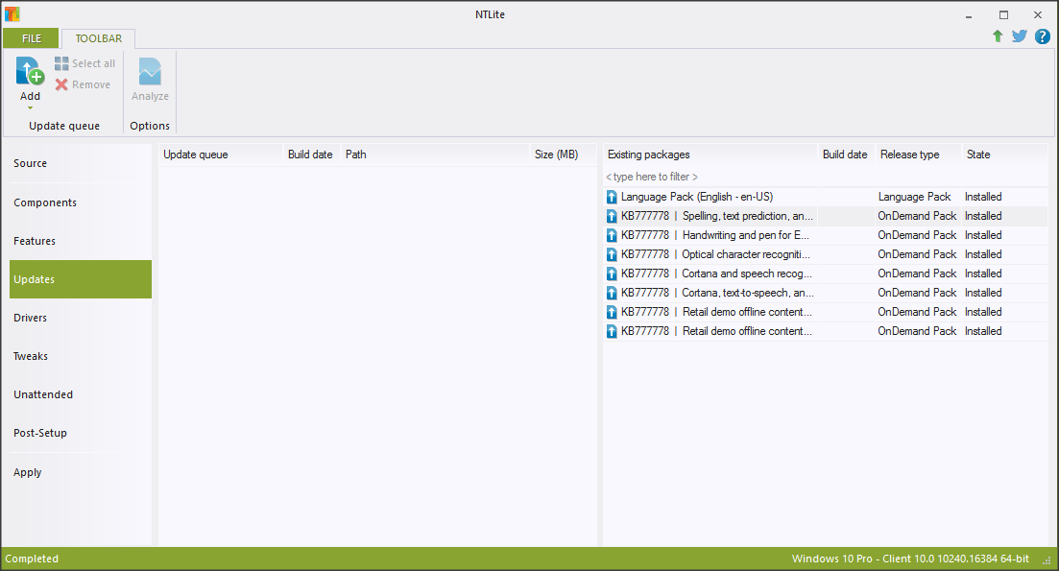This screenshot has height=571, width=1059.
Task: Click the NTLite app icon in the title bar
Action: (12, 14)
